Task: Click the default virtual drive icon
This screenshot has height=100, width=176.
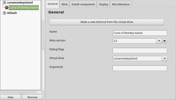Action: pos(4,13)
